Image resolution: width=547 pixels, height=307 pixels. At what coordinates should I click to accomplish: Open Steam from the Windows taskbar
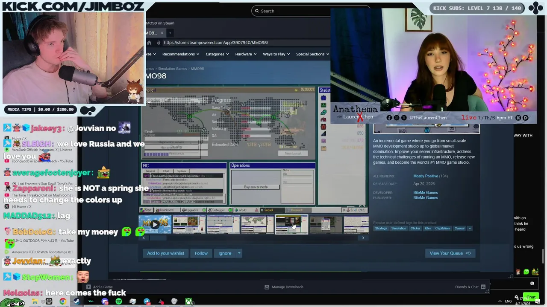click(x=76, y=301)
